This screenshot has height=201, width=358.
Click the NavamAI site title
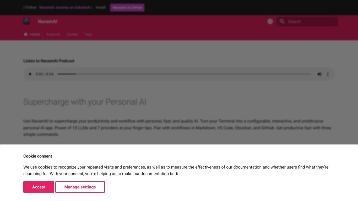(x=47, y=21)
